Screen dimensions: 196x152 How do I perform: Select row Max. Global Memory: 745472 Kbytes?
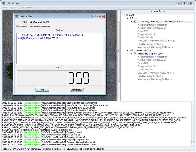coord(156,73)
